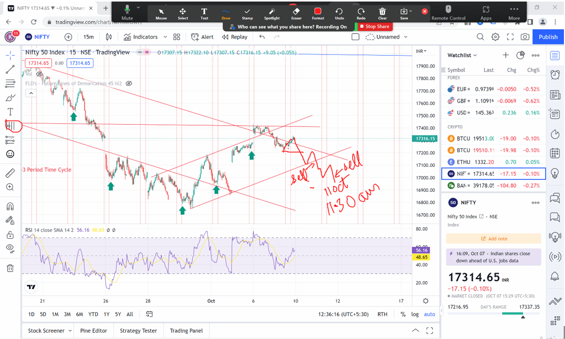Select the measure ruler tool
565x339 pixels.
pyautogui.click(x=10, y=173)
